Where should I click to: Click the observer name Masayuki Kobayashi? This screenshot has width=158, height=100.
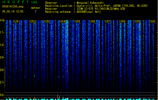pyautogui.click(x=90, y=3)
